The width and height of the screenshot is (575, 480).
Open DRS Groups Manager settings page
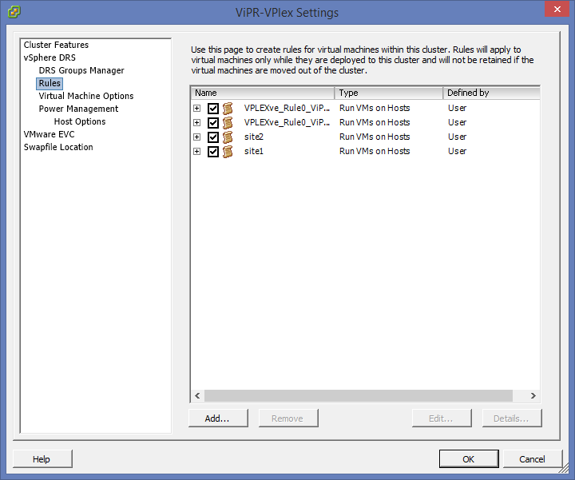tap(81, 70)
